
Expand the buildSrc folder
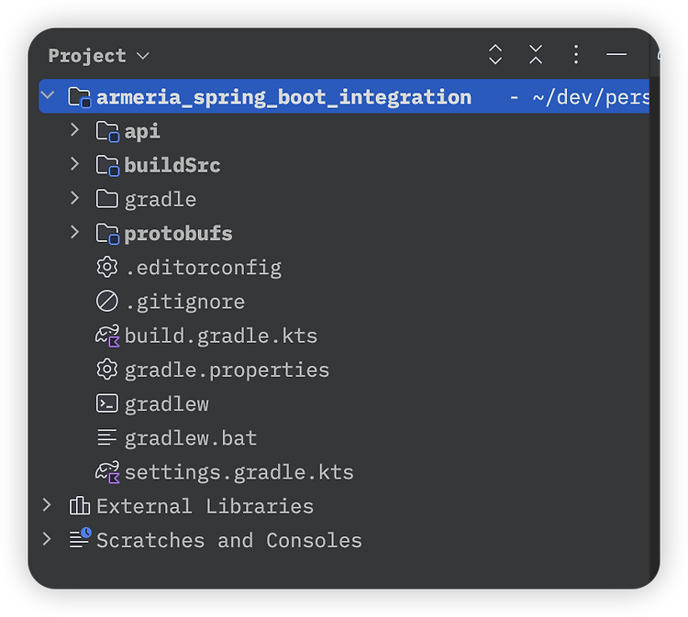point(75,164)
